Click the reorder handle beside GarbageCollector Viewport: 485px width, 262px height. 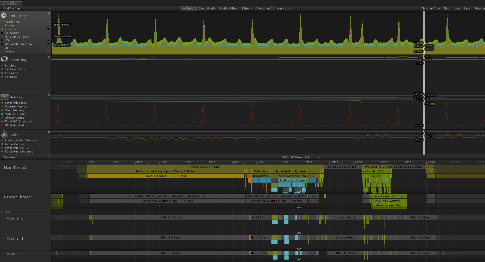point(48,37)
